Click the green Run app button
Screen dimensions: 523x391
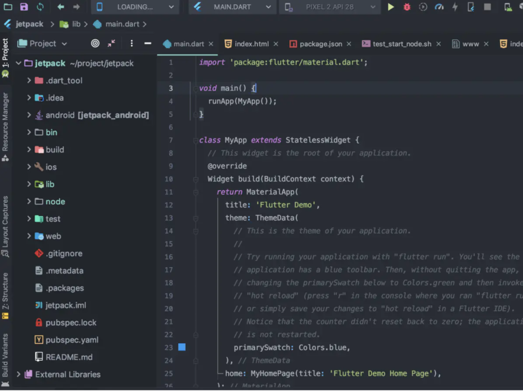pos(391,7)
